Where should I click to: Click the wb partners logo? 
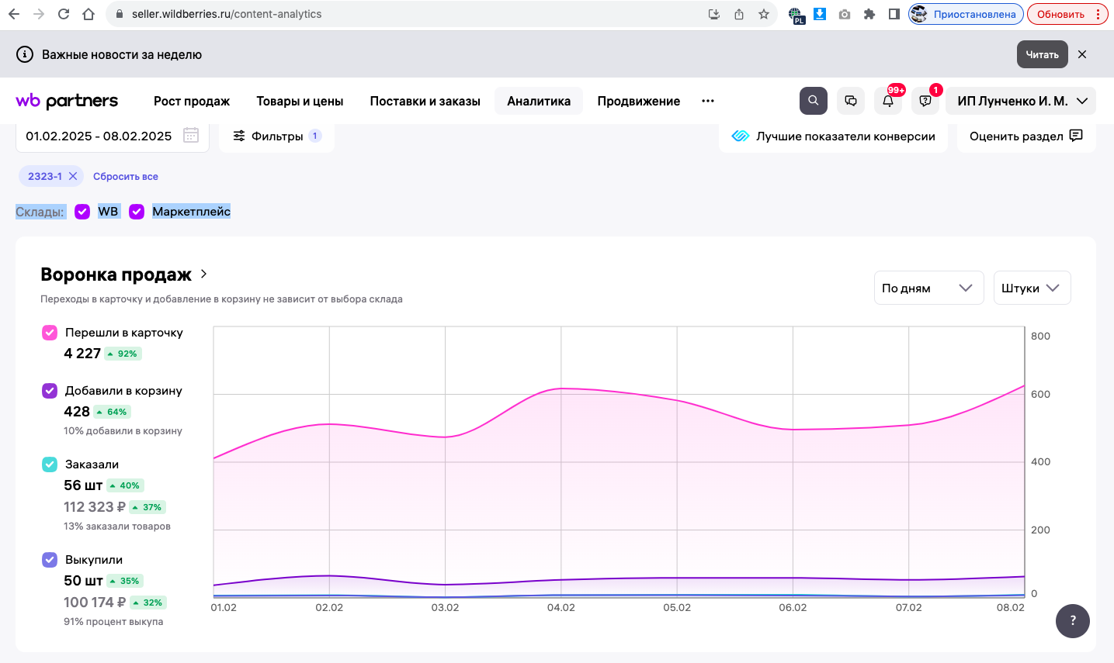click(x=67, y=101)
